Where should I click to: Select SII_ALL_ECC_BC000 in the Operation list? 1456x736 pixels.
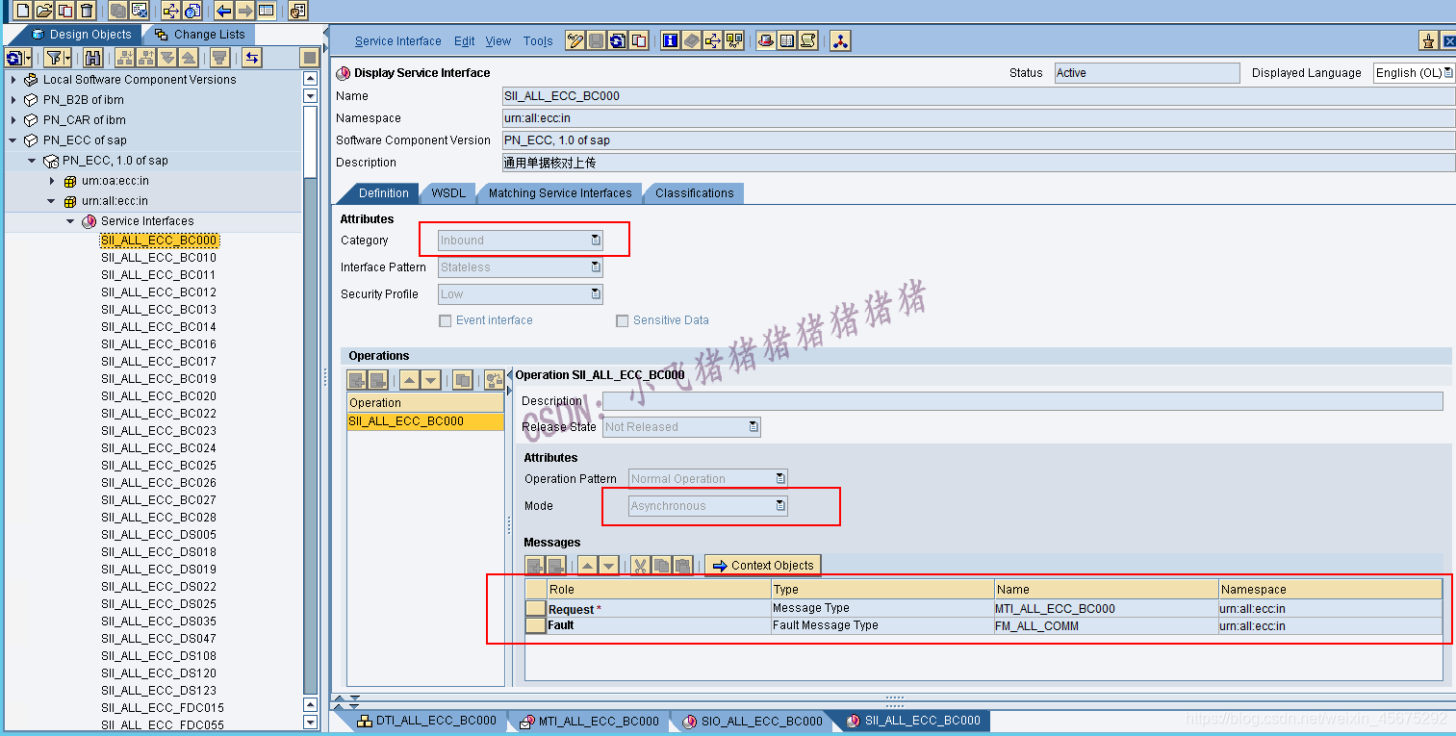coord(425,421)
